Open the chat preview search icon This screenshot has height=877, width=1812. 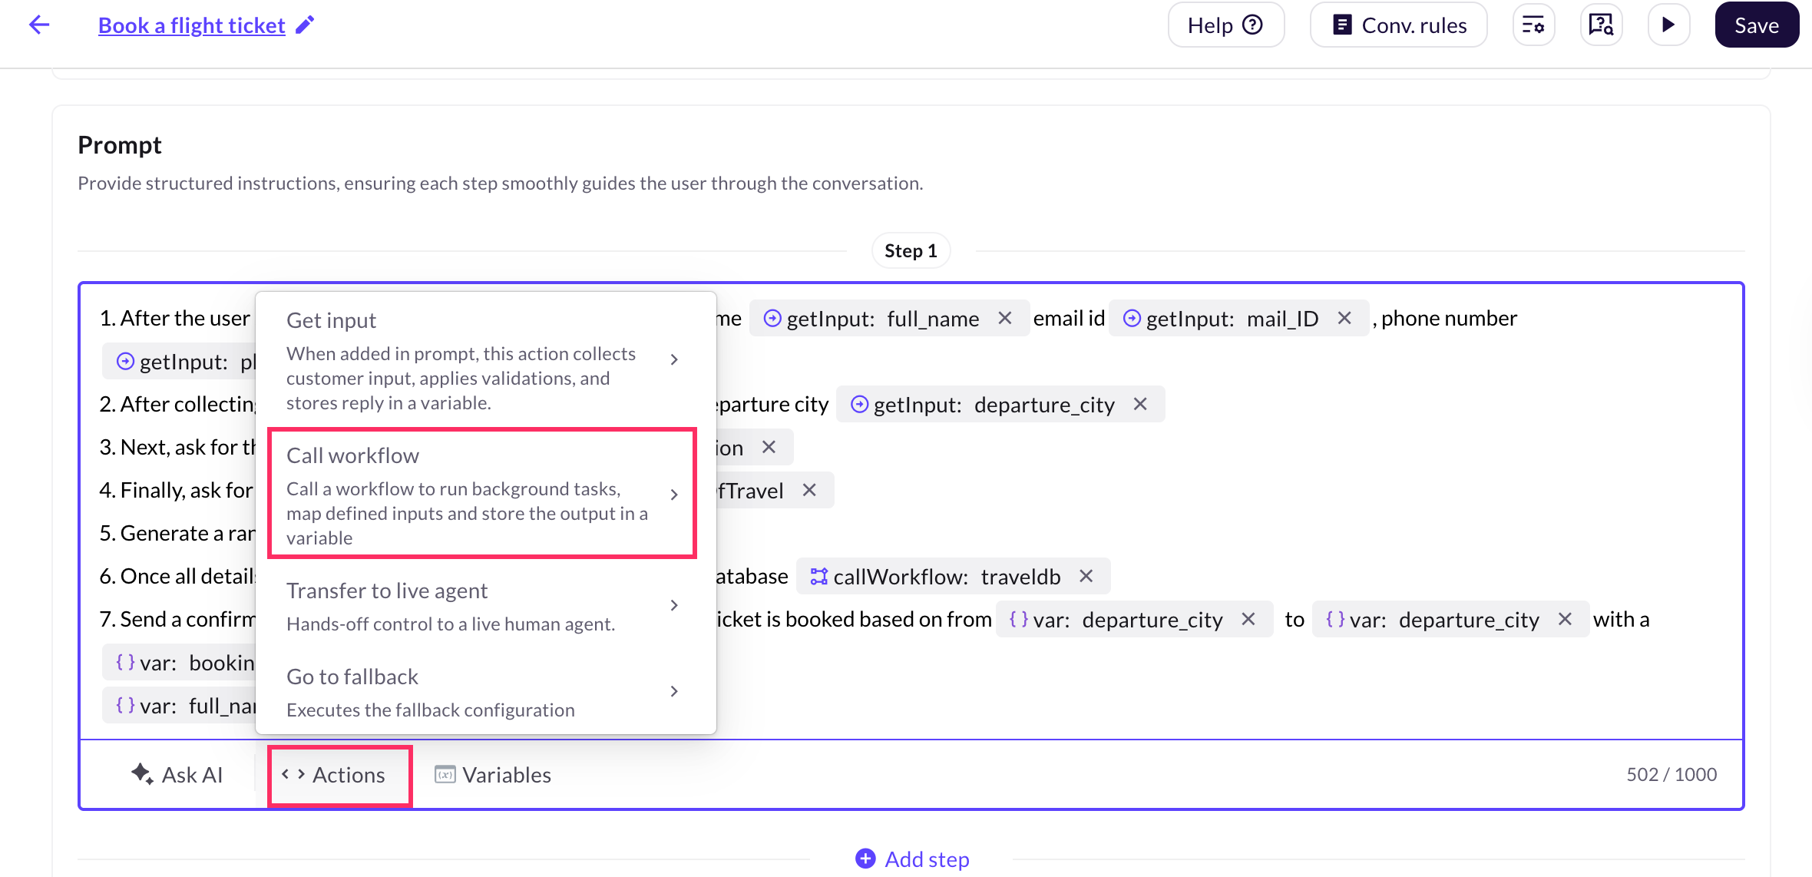tap(1601, 25)
